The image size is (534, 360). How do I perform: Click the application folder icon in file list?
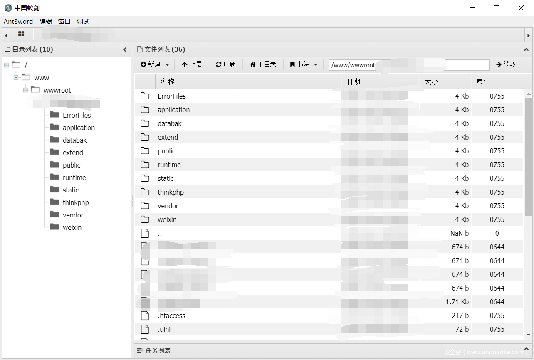click(x=145, y=110)
